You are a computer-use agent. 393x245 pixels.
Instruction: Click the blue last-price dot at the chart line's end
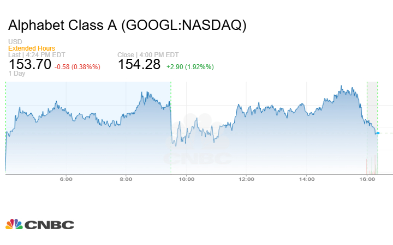pyautogui.click(x=377, y=133)
